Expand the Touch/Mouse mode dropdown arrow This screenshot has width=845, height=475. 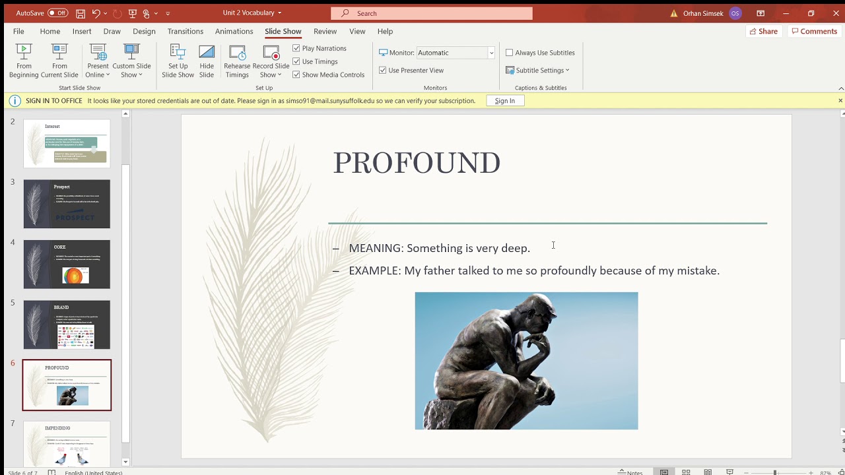pyautogui.click(x=155, y=13)
